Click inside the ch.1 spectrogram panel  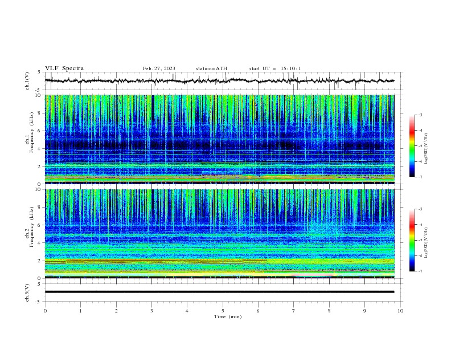[x=219, y=139]
